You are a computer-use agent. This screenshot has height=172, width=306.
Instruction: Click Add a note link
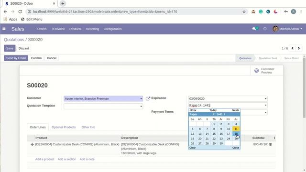tap(87, 159)
